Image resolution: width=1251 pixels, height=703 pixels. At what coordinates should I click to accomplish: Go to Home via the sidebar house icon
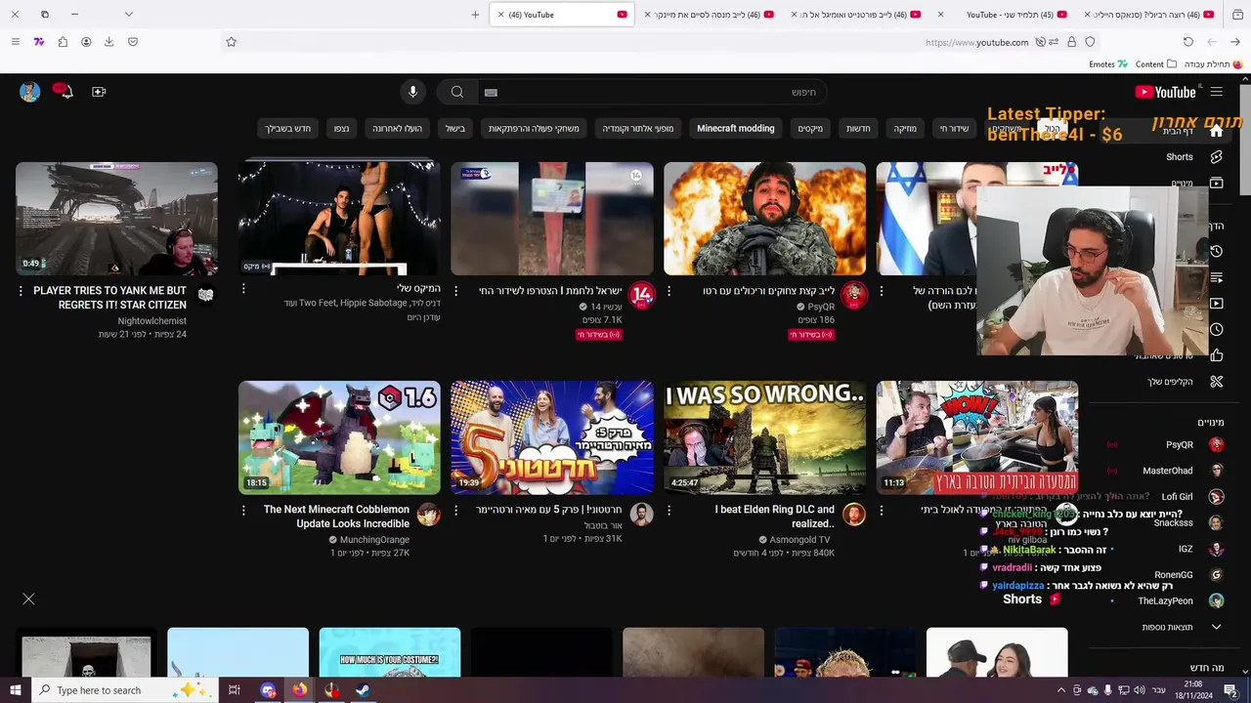pos(1216,131)
